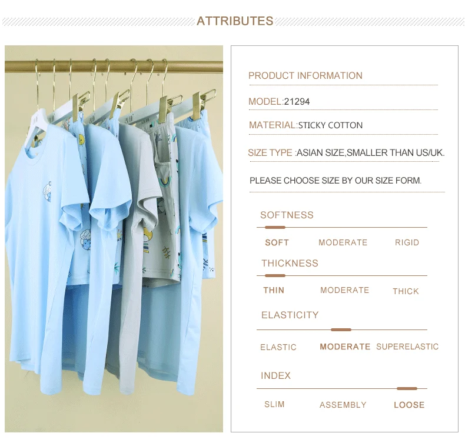Select the Softness slider indicator

pyautogui.click(x=275, y=227)
